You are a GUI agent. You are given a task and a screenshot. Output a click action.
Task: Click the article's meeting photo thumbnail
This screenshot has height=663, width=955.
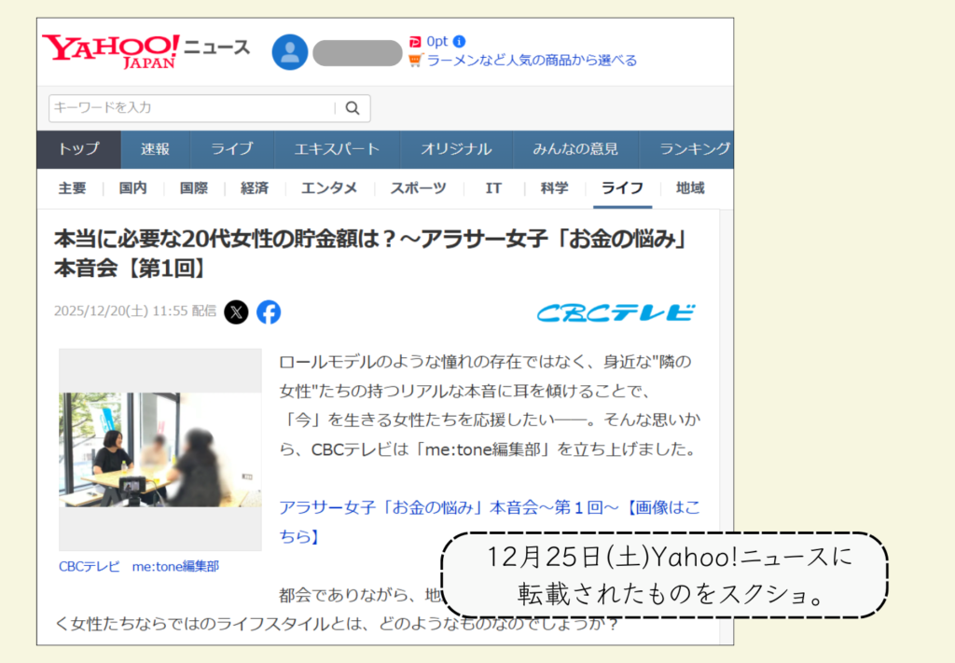tap(160, 449)
